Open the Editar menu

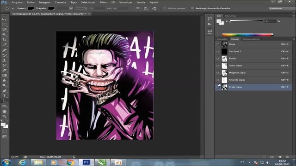click(x=31, y=2)
